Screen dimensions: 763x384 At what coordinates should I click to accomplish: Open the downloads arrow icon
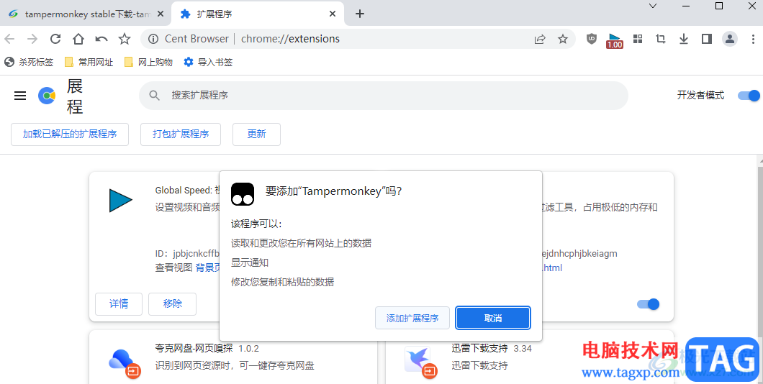(x=684, y=39)
